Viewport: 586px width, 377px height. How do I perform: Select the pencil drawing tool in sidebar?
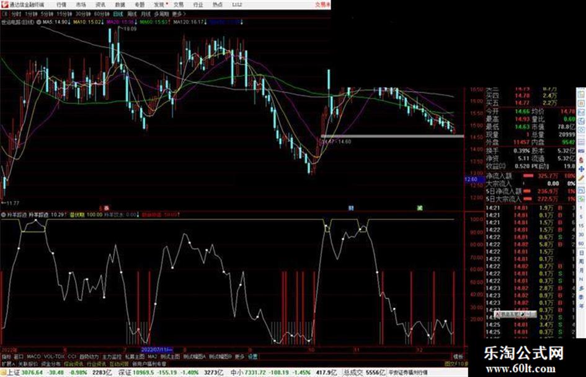click(x=581, y=178)
